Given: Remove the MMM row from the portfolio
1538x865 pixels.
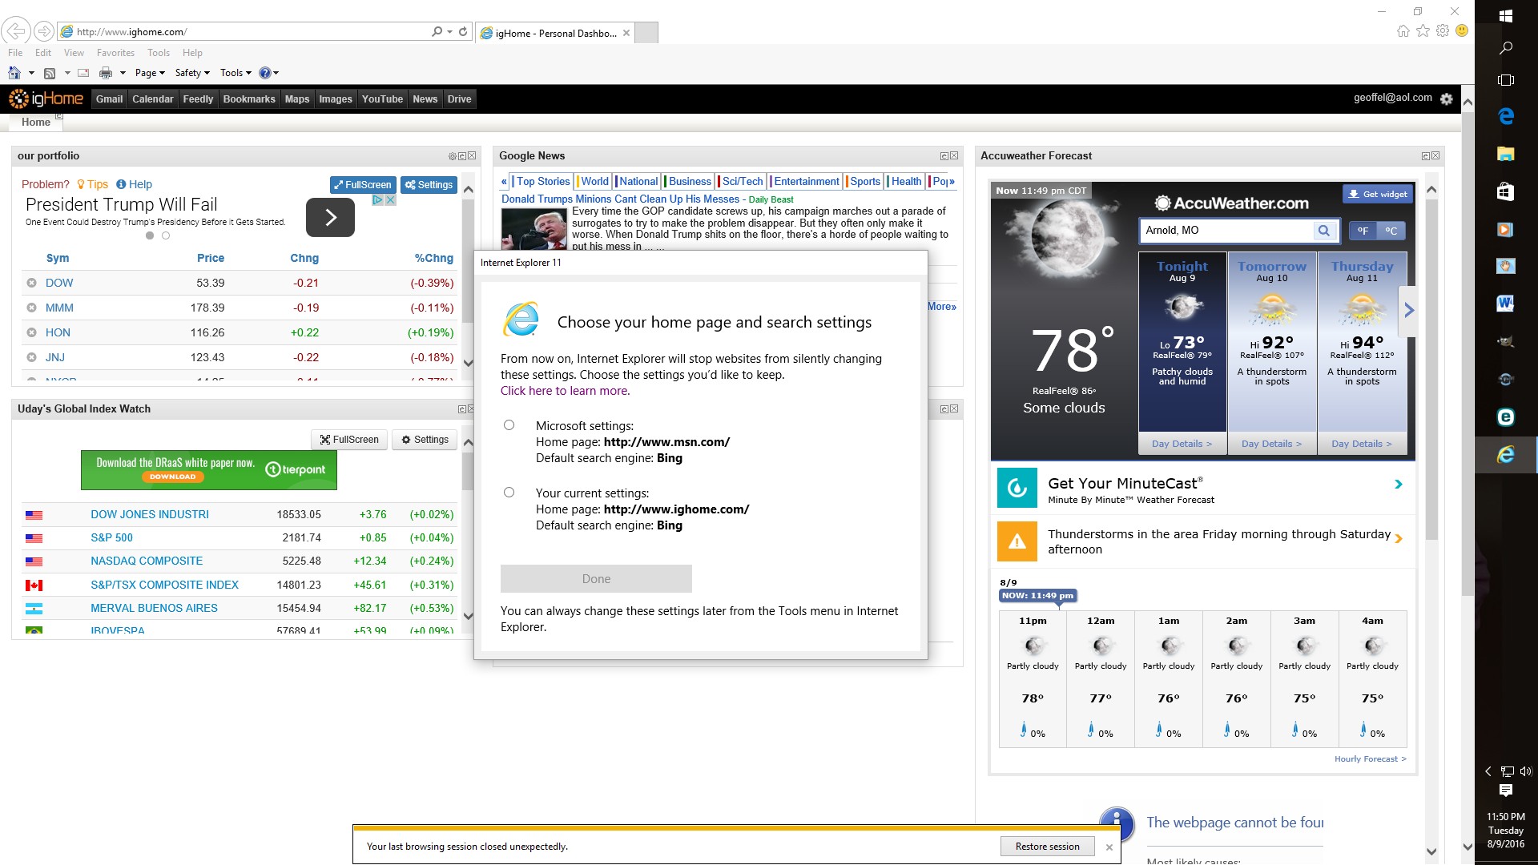Looking at the screenshot, I should click(x=31, y=308).
